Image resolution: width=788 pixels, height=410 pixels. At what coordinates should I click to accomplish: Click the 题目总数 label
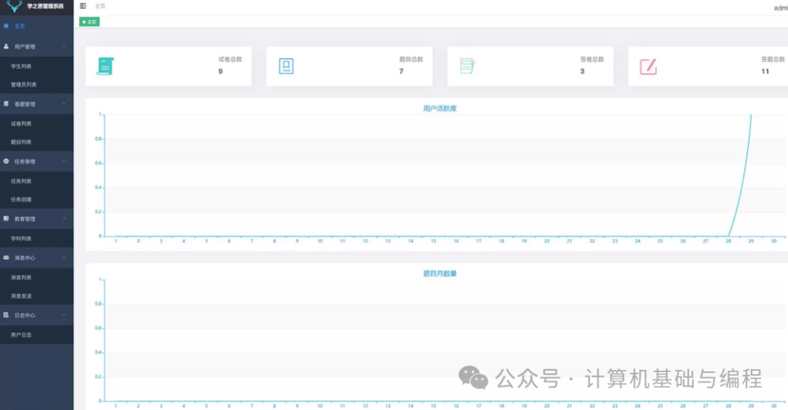[x=411, y=59]
